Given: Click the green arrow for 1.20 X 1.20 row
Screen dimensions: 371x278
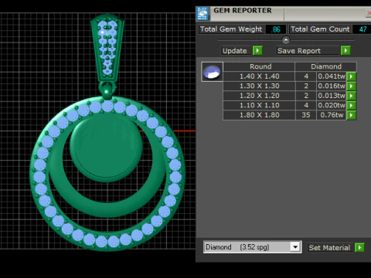Looking at the screenshot, I should (352, 96).
